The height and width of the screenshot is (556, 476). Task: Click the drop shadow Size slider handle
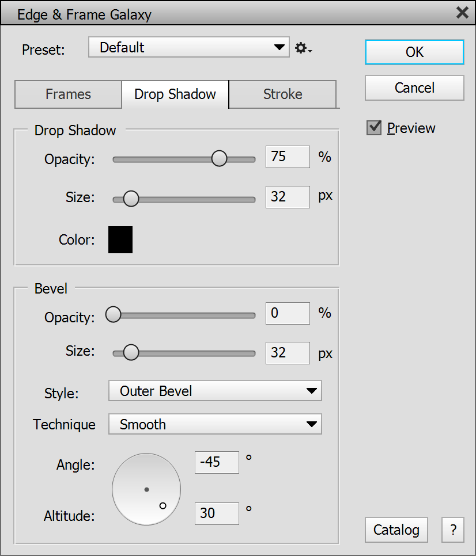click(131, 199)
